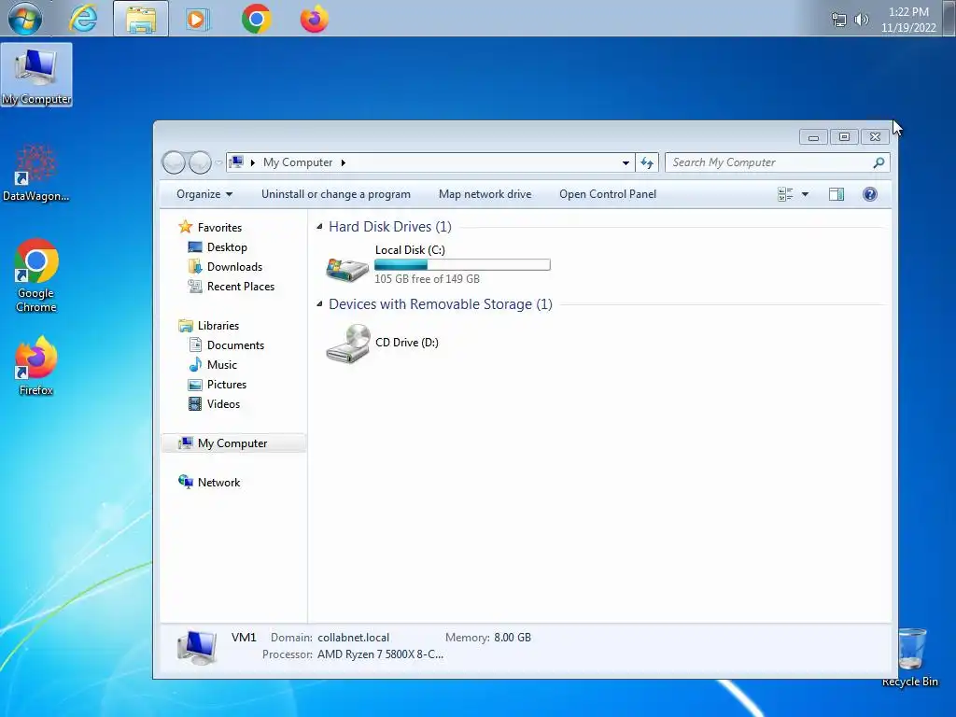956x717 pixels.
Task: Click Uninstall or change a program
Action: (x=336, y=194)
